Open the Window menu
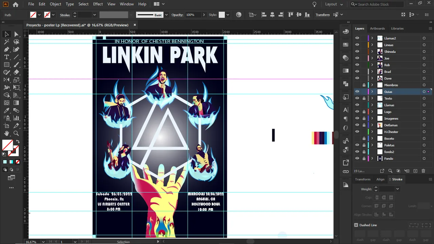434x244 pixels. point(127,4)
